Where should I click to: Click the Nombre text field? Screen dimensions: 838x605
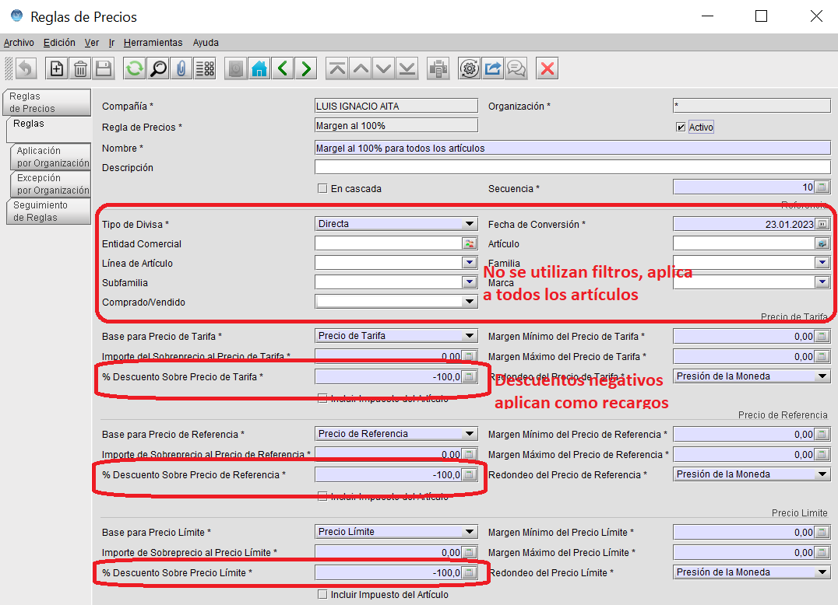point(572,148)
